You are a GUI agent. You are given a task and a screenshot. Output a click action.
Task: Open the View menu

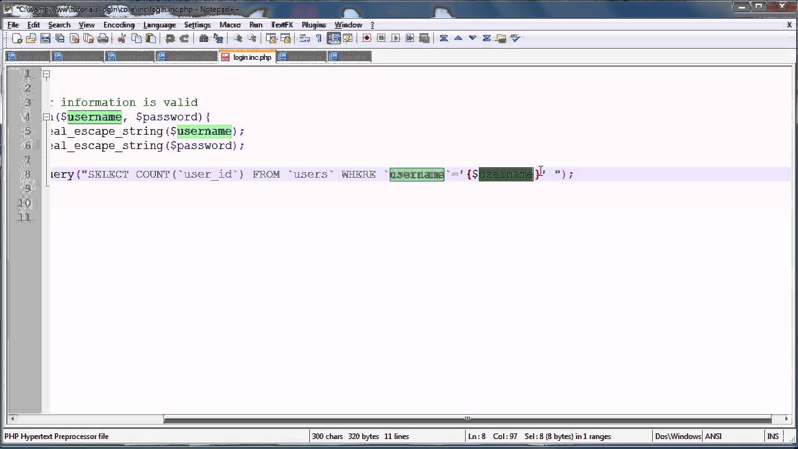point(87,25)
